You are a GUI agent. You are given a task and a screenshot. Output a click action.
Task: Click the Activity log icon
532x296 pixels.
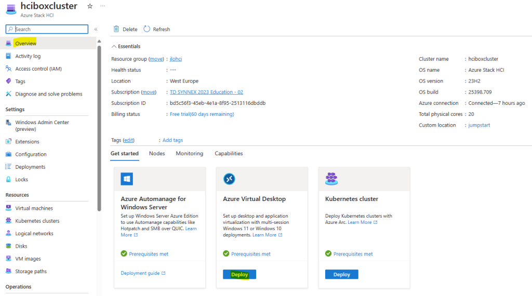[x=8, y=56]
